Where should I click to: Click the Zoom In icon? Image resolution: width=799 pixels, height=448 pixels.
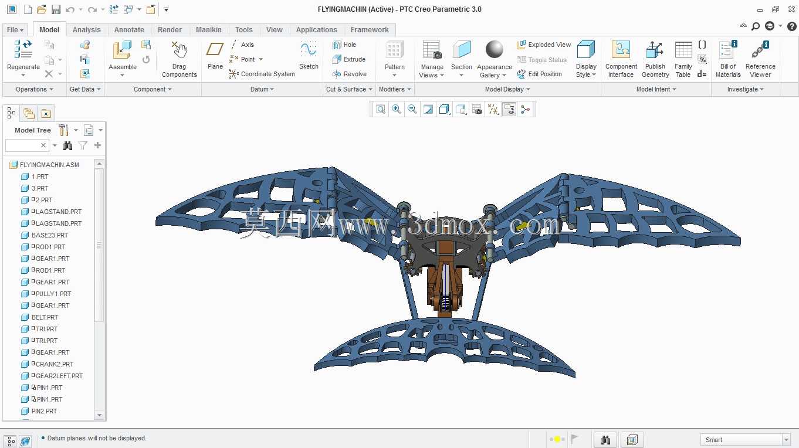(x=397, y=109)
